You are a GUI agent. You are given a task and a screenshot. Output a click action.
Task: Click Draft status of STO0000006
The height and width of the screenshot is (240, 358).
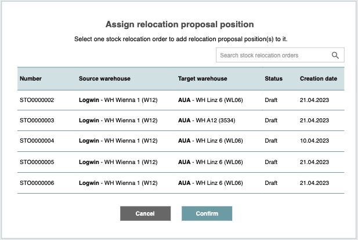tap(271, 183)
